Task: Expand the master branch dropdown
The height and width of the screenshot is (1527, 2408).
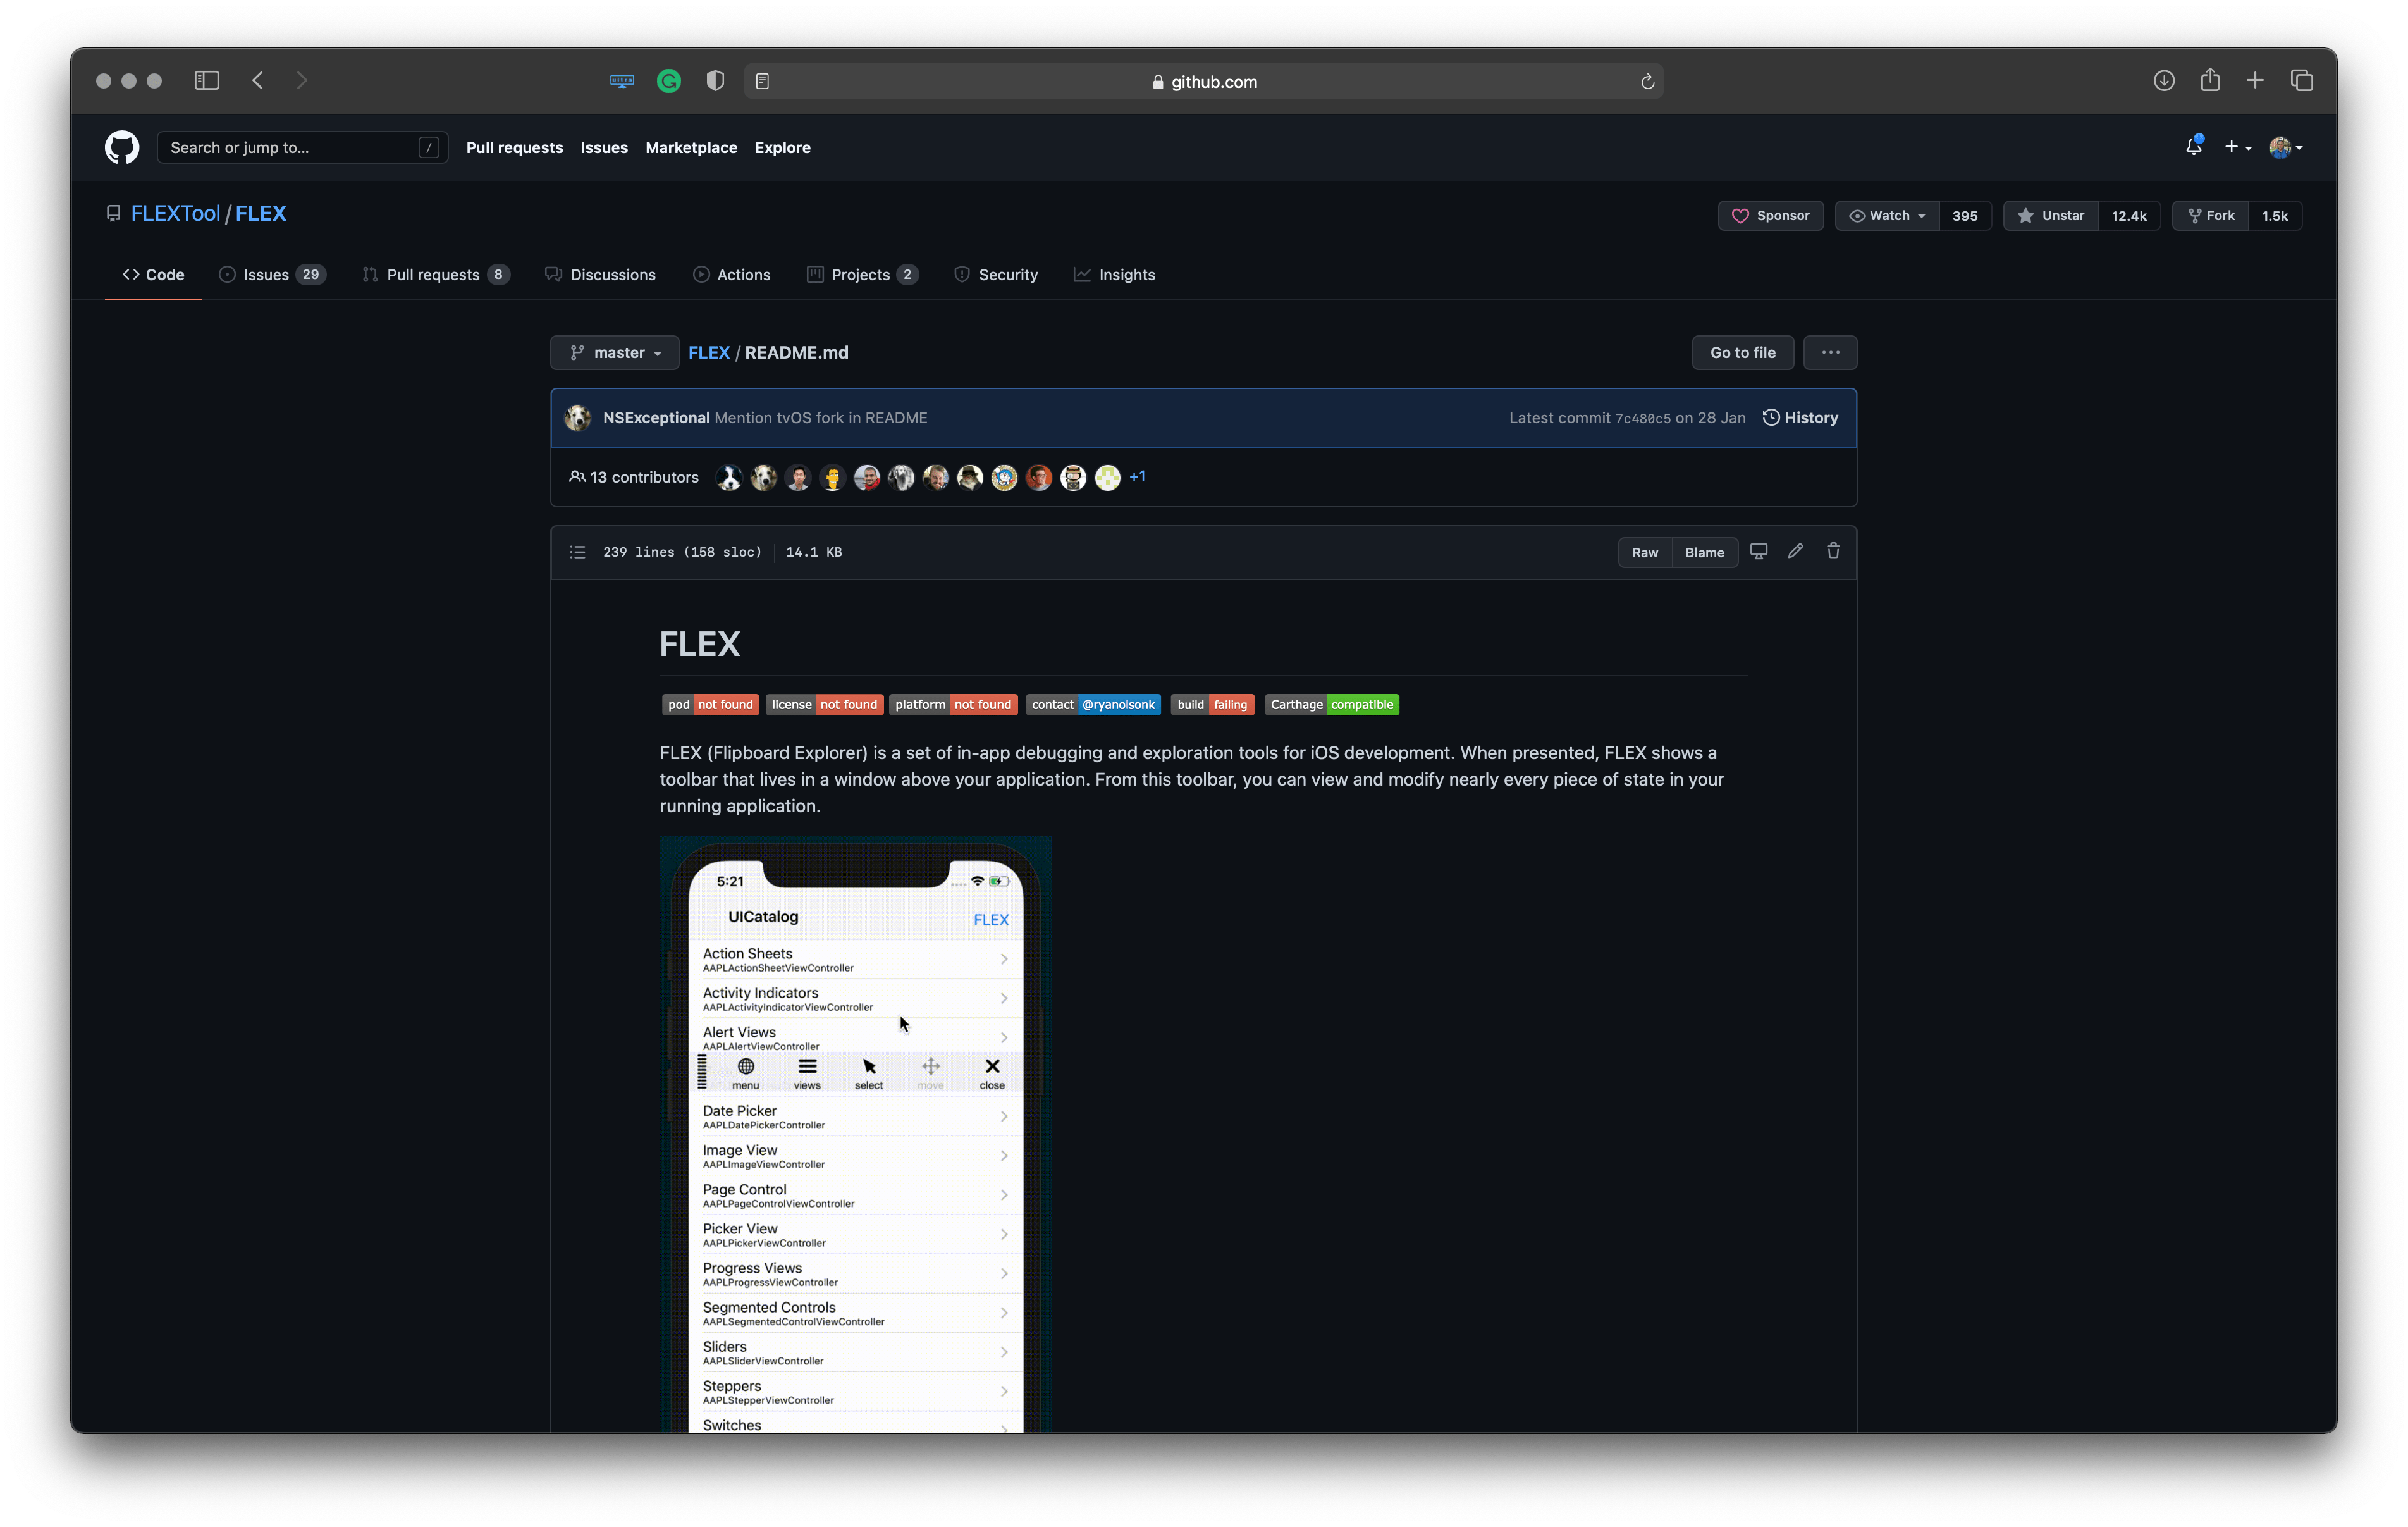Action: click(x=615, y=352)
